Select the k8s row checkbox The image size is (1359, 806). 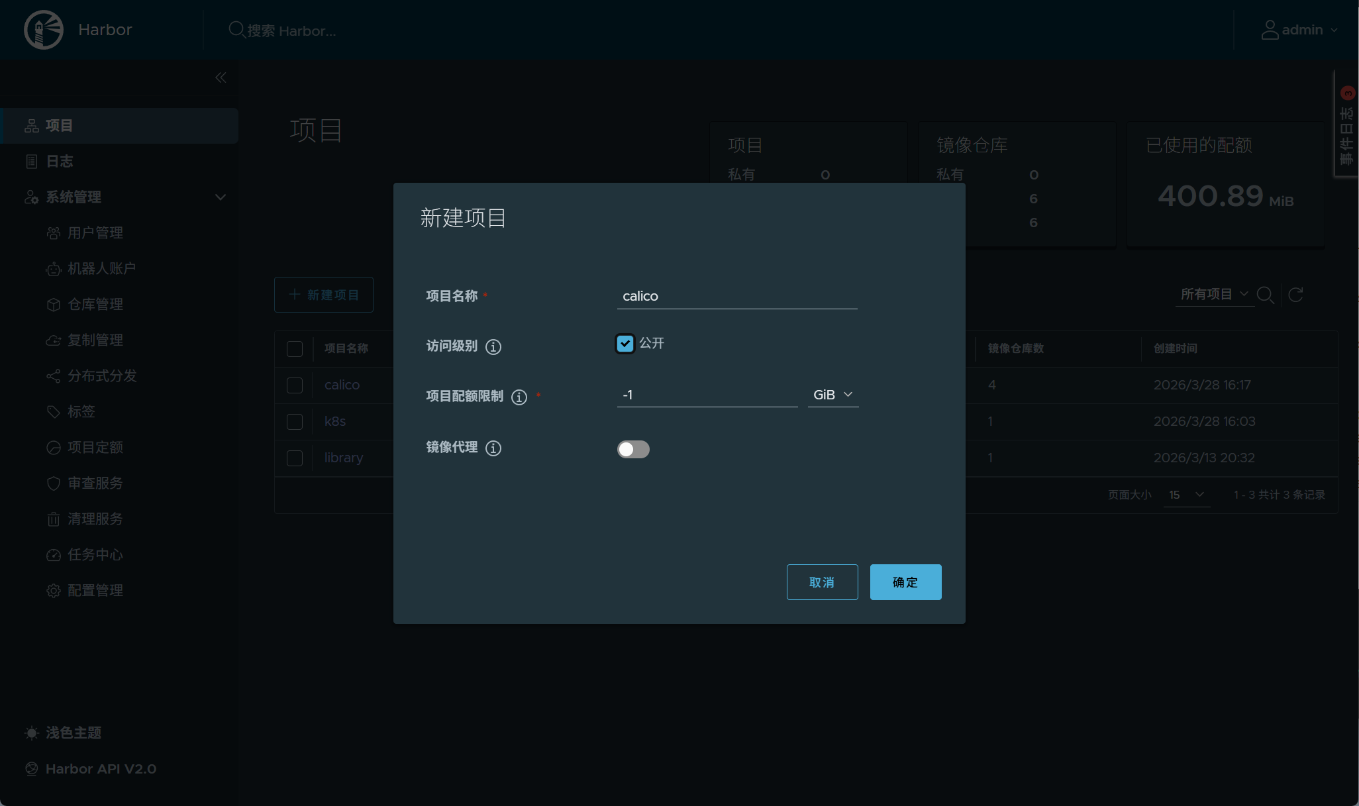coord(295,422)
